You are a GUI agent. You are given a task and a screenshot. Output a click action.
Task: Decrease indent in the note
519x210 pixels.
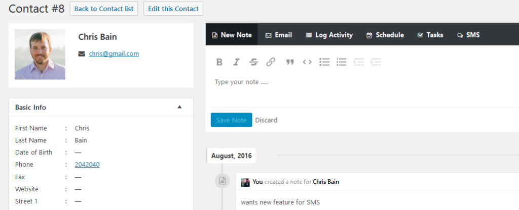(x=359, y=62)
